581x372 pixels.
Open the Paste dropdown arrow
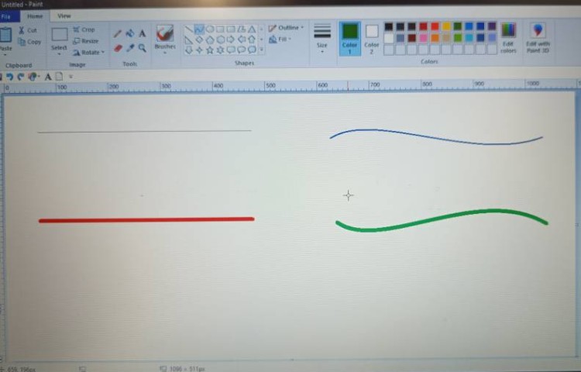click(x=5, y=54)
